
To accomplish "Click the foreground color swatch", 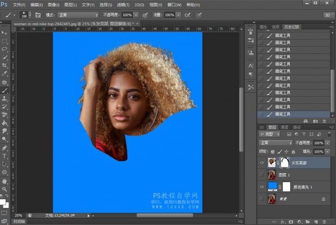I will [3, 201].
